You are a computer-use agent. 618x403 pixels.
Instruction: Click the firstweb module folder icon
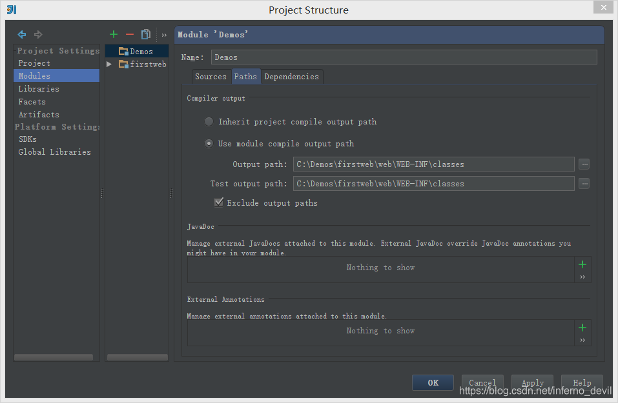tap(123, 64)
